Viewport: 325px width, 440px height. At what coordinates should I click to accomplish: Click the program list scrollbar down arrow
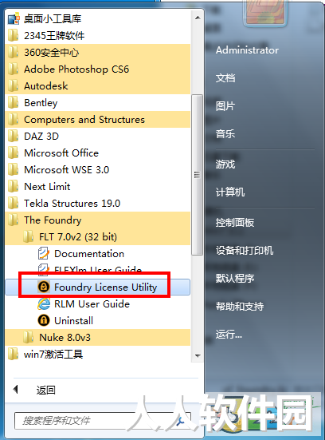198,356
